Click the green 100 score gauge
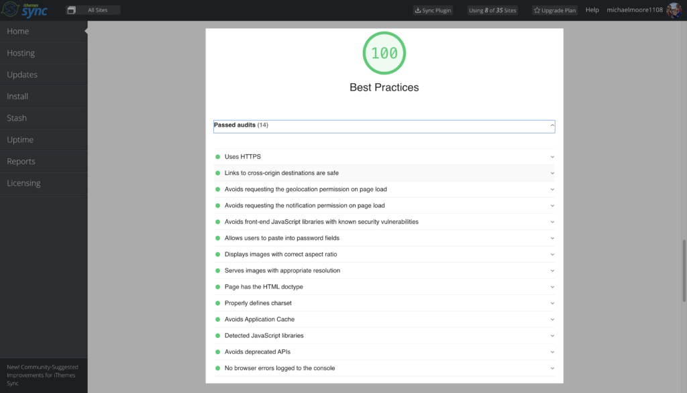This screenshot has width=687, height=393. pyautogui.click(x=384, y=53)
